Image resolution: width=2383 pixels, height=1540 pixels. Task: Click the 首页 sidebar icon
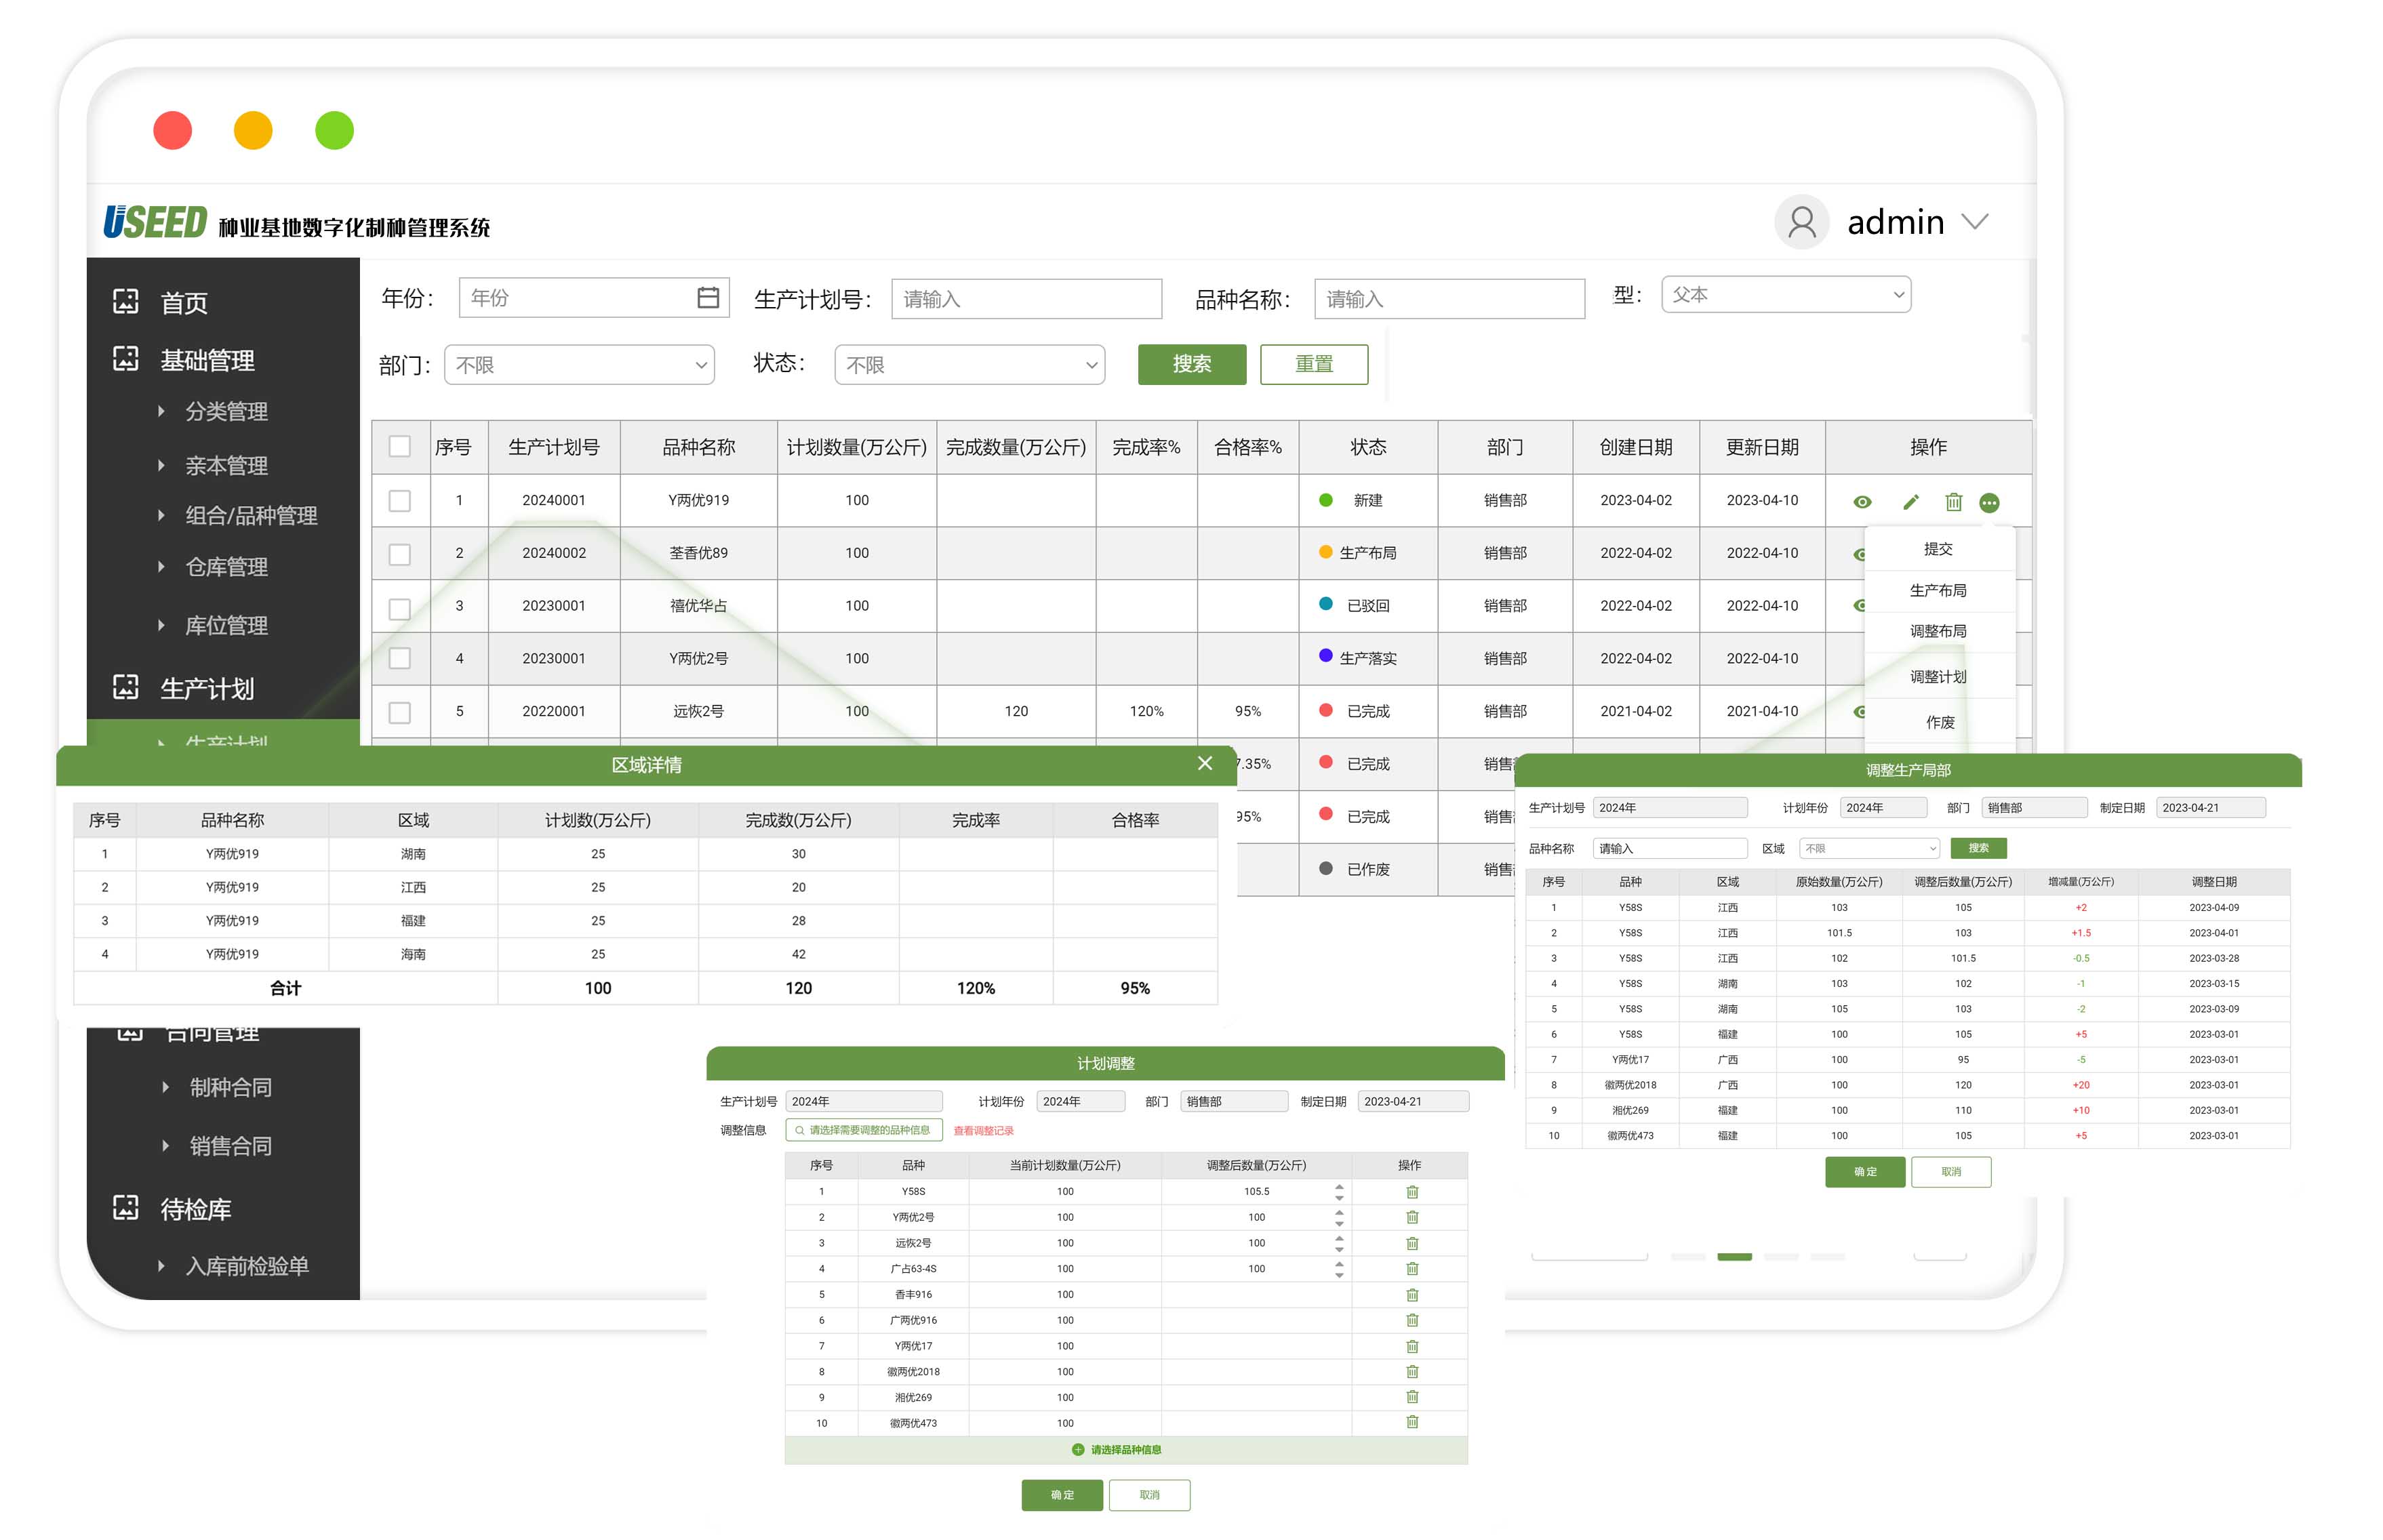tap(126, 301)
